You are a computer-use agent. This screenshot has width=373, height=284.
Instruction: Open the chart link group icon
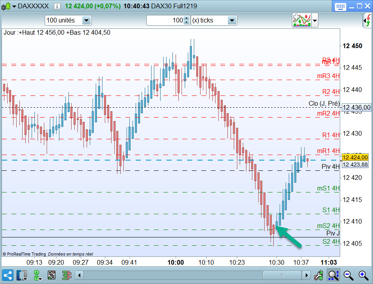tap(37, 275)
